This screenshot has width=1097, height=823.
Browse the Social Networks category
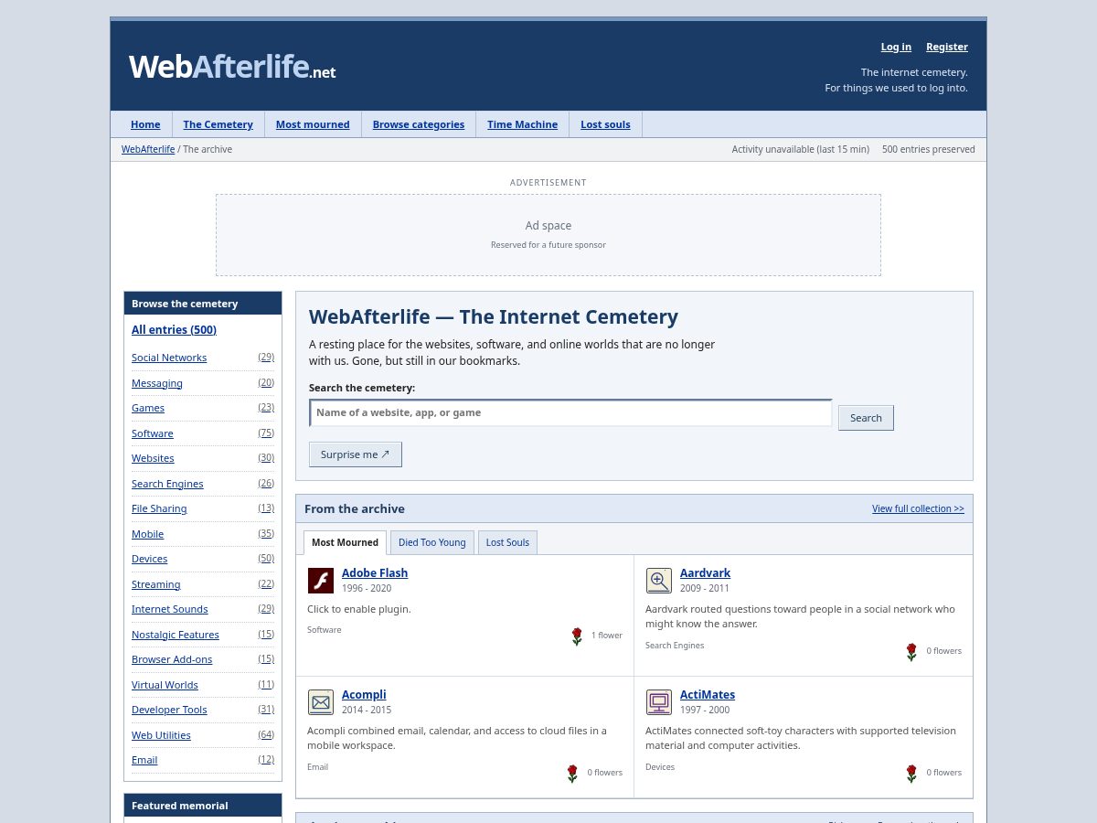pyautogui.click(x=169, y=358)
